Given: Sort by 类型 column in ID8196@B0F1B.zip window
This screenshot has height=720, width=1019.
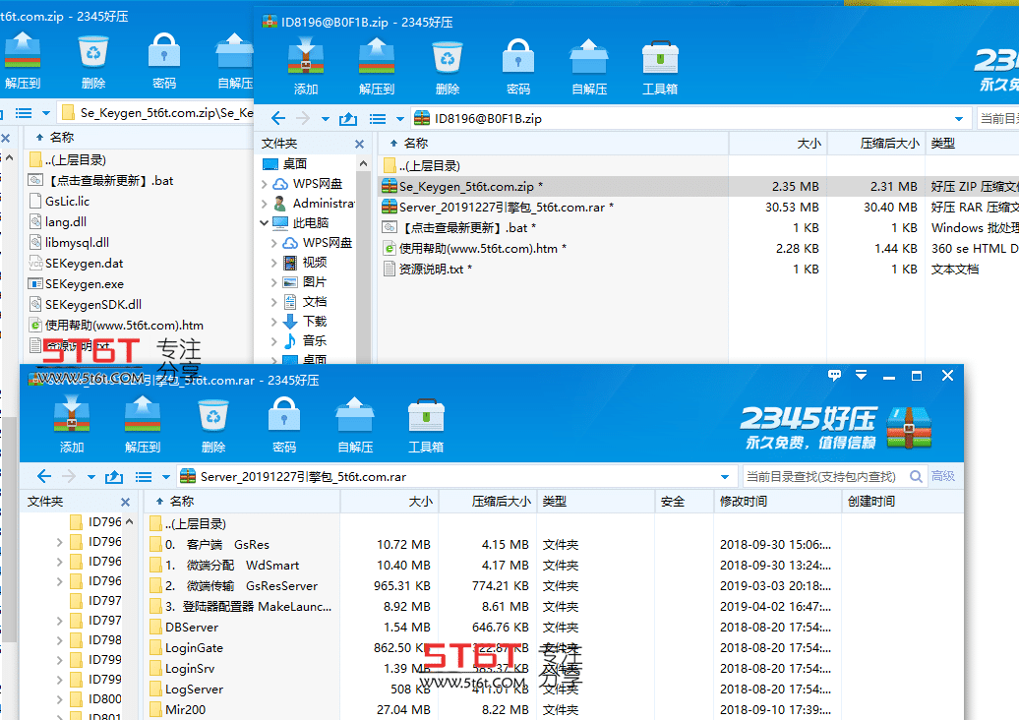Looking at the screenshot, I should click(x=973, y=143).
